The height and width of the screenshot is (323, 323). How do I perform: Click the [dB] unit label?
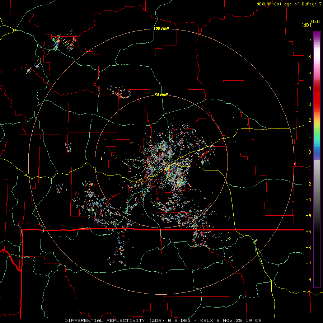click(306, 25)
